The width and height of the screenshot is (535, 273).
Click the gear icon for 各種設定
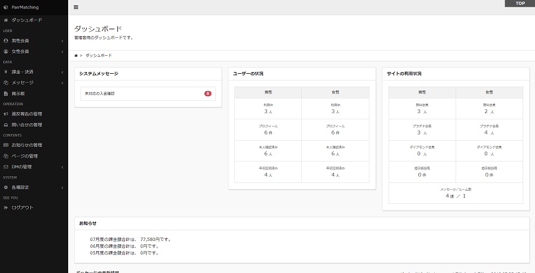point(6,187)
